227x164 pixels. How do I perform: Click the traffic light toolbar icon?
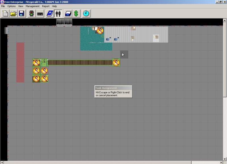point(31,13)
